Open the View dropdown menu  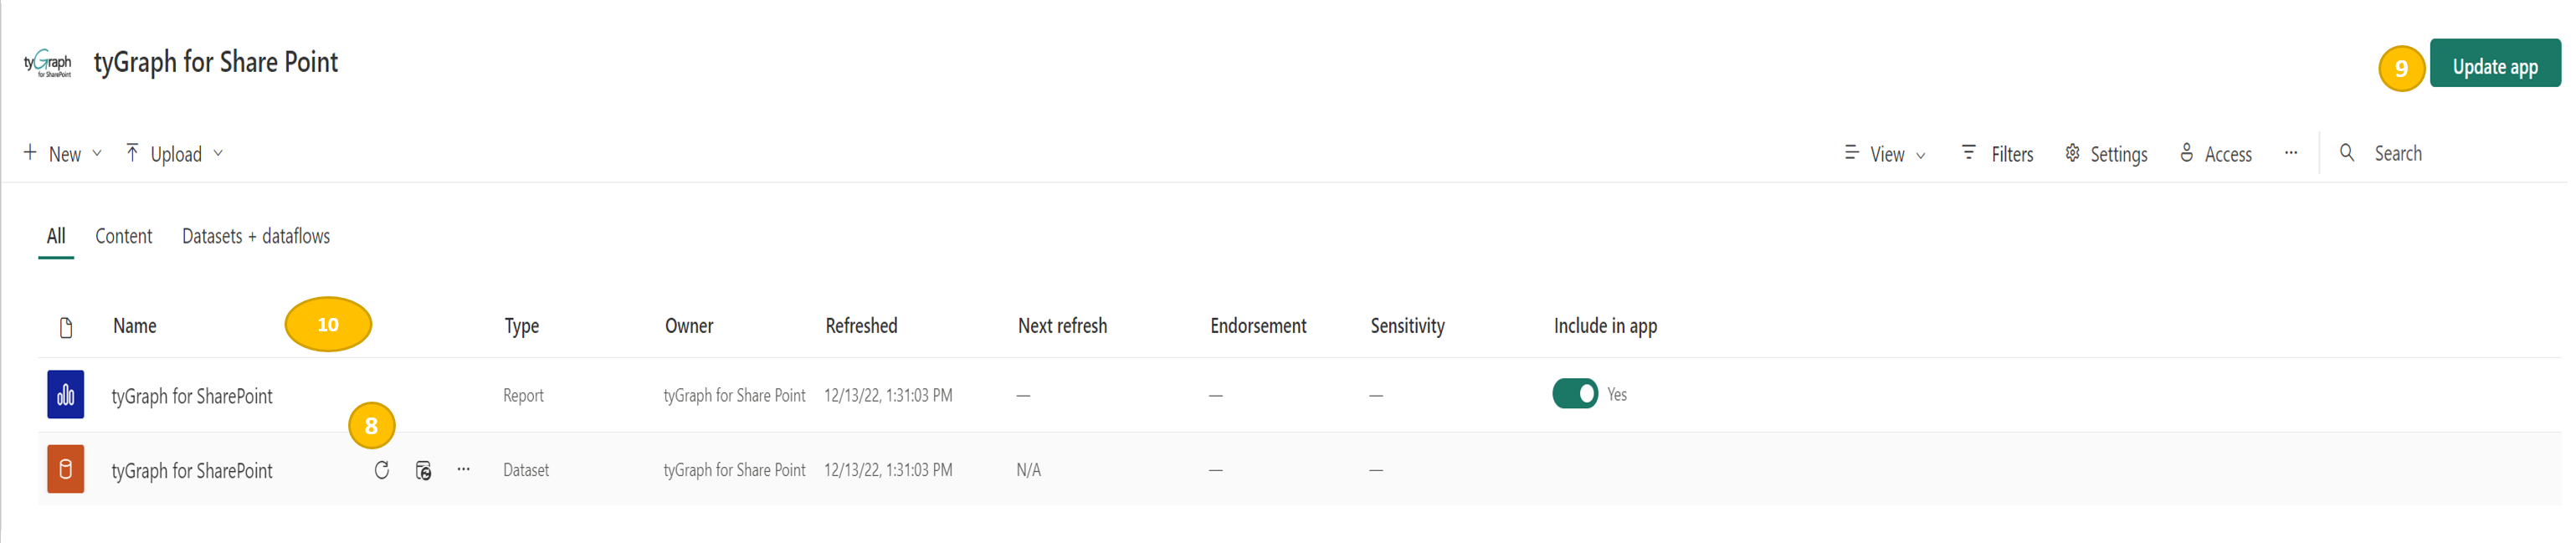pyautogui.click(x=1885, y=154)
